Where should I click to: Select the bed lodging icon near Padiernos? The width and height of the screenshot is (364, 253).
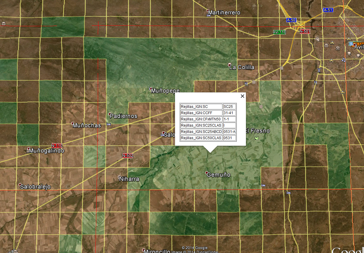pyautogui.click(x=109, y=124)
